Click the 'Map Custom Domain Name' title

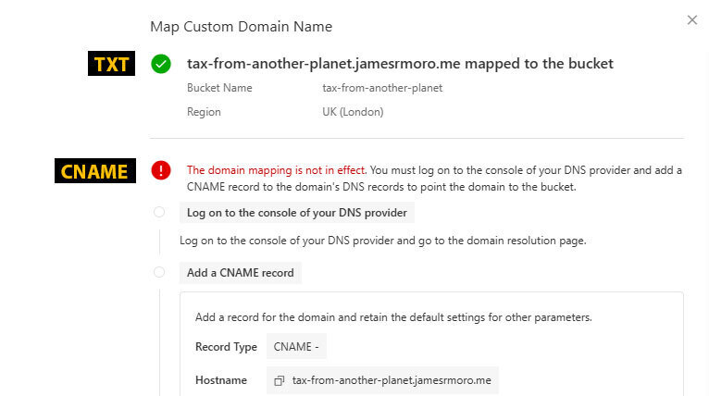coord(241,26)
